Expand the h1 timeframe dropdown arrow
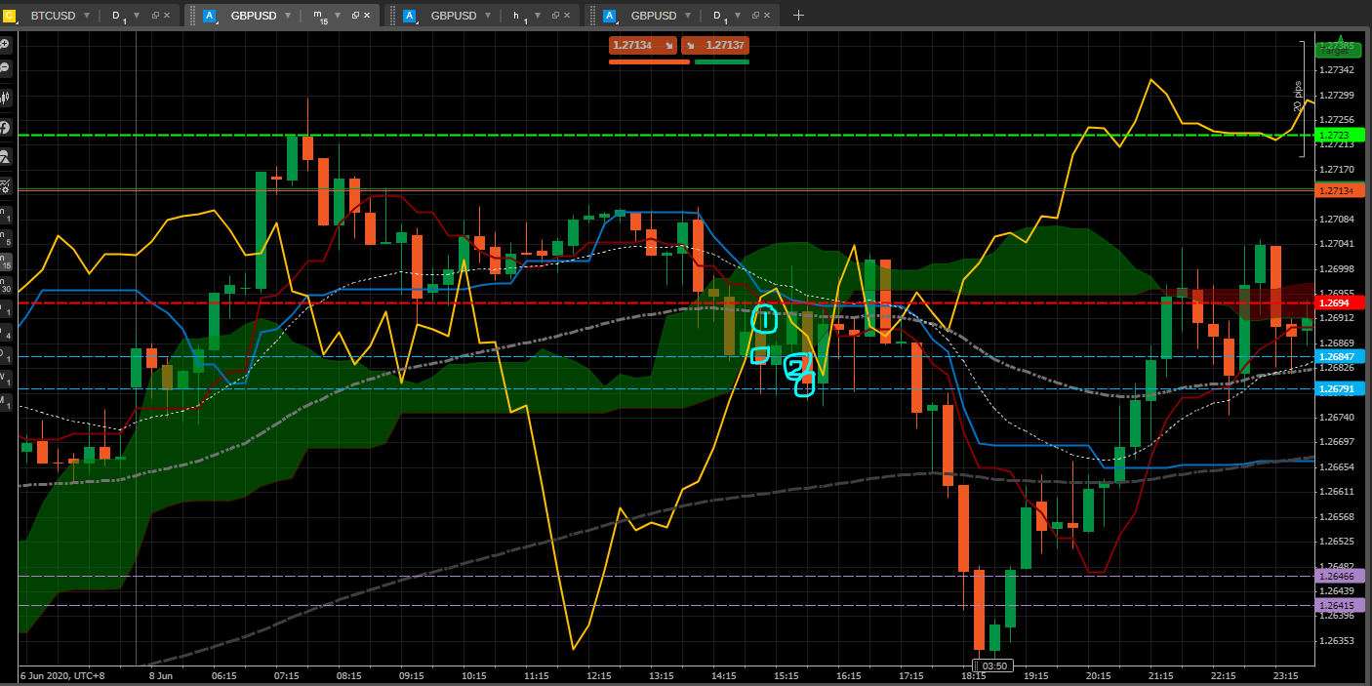The height and width of the screenshot is (686, 1372). coord(537,16)
